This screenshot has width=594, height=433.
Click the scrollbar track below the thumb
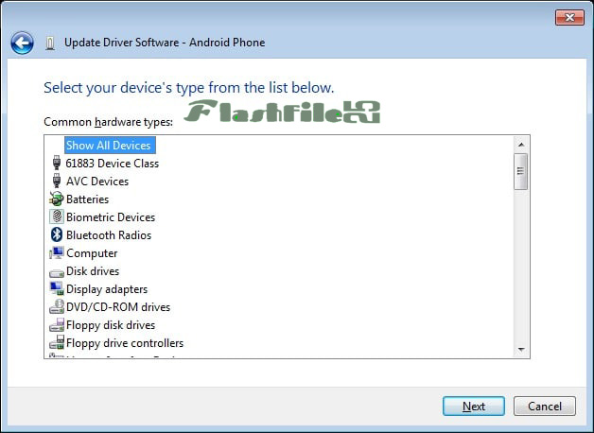(x=521, y=266)
